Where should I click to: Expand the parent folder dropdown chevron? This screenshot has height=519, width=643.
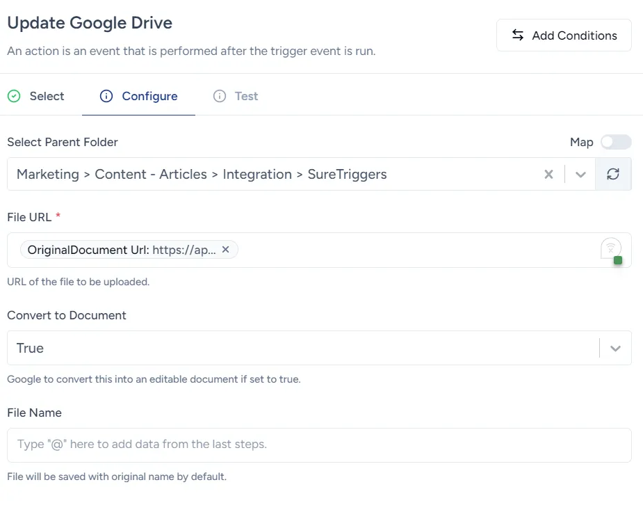(x=580, y=174)
